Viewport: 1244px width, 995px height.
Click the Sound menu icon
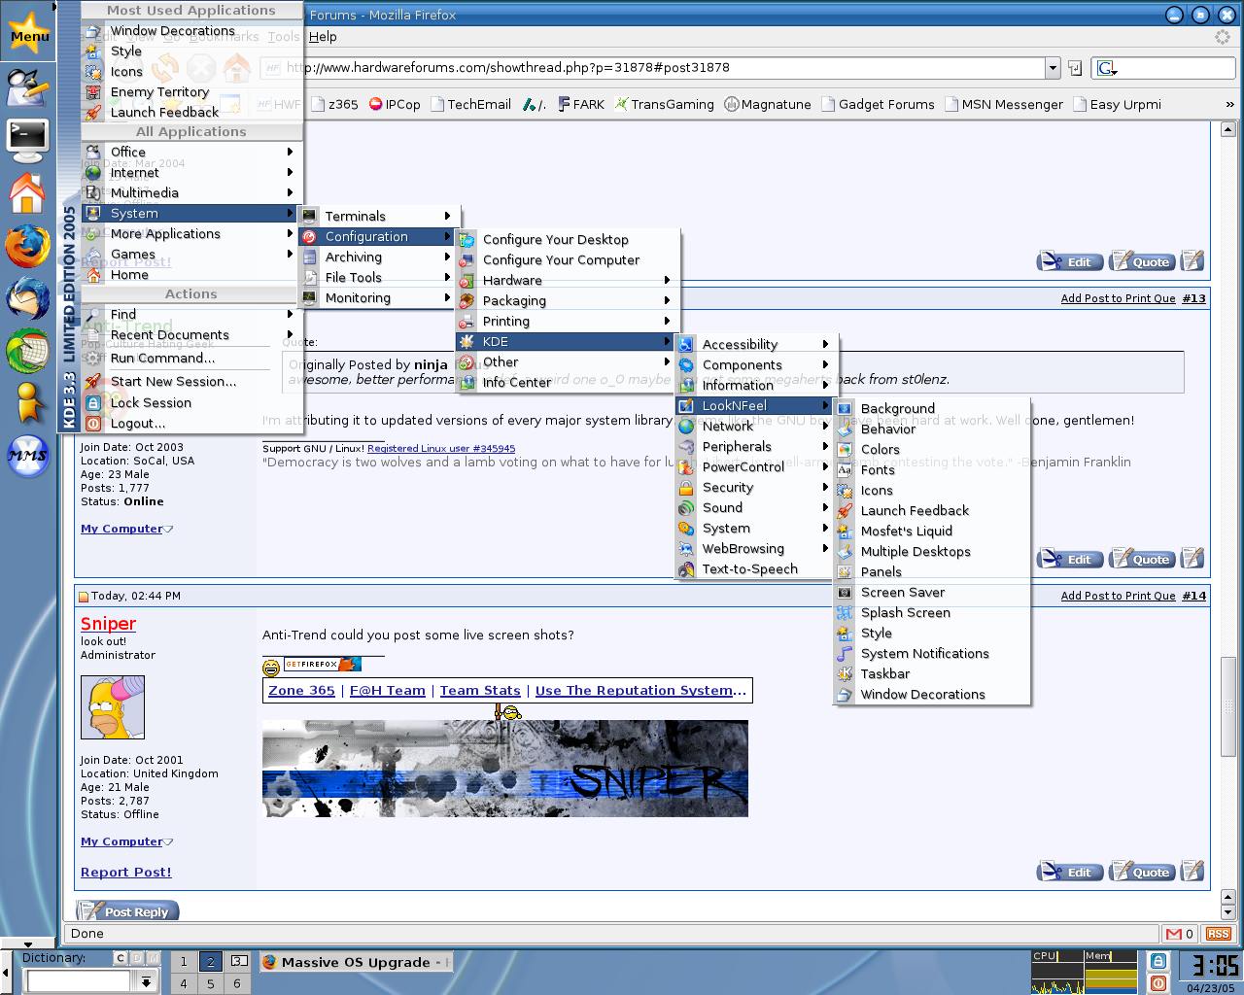[x=686, y=507]
